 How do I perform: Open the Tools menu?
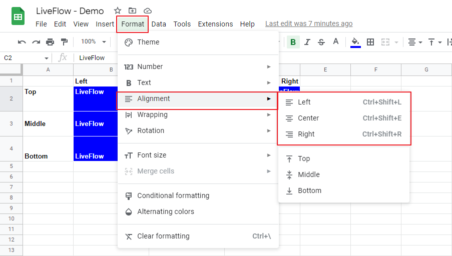182,24
